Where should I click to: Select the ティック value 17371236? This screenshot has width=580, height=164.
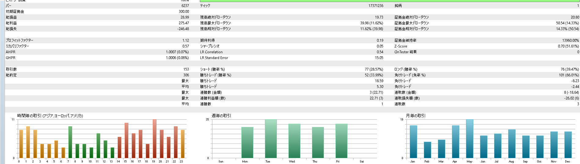[x=376, y=6]
